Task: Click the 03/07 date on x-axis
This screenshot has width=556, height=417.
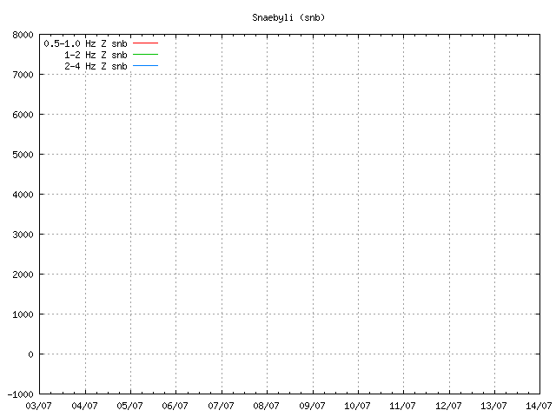Action: pos(39,406)
